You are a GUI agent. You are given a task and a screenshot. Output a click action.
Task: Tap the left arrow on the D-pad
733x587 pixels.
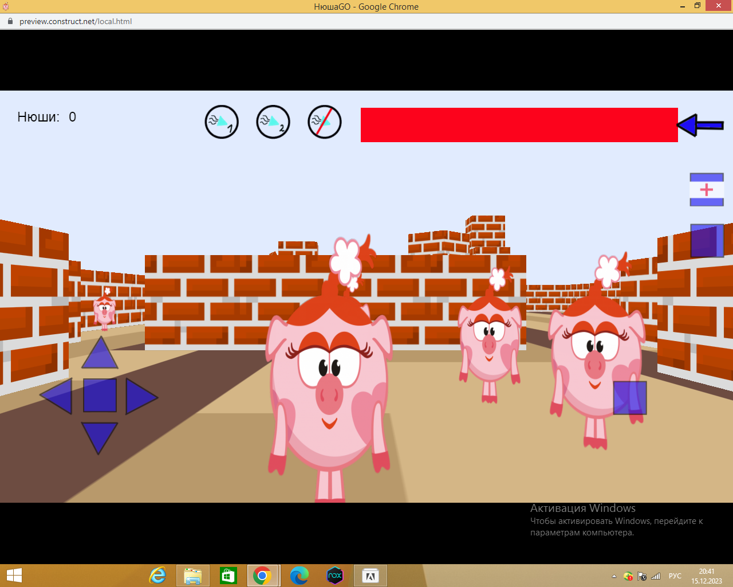pos(56,396)
